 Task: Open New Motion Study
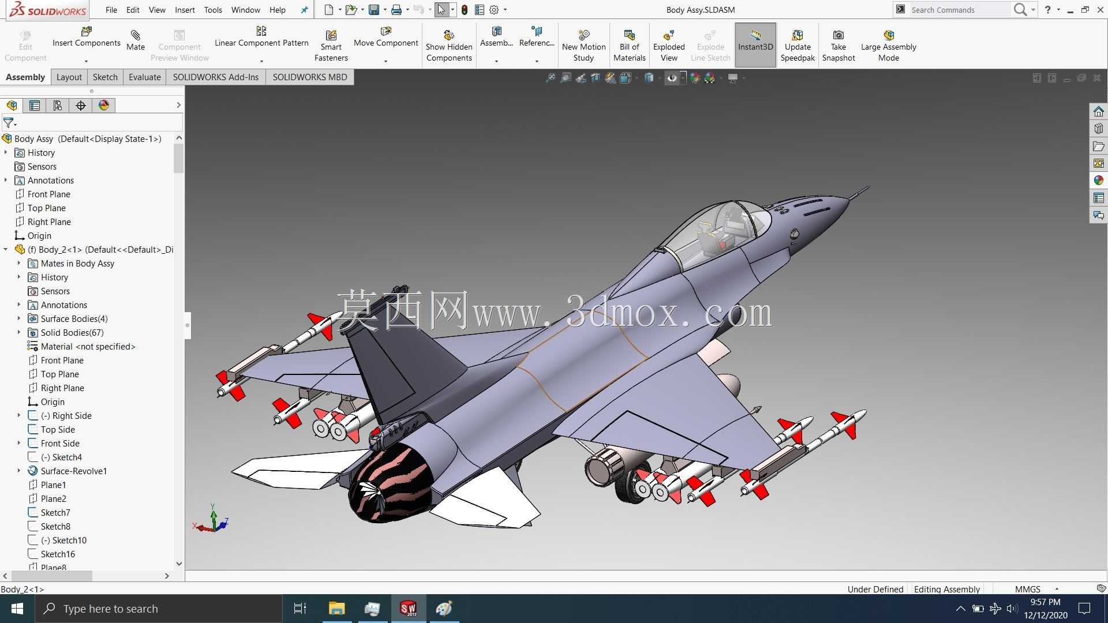[x=583, y=46]
